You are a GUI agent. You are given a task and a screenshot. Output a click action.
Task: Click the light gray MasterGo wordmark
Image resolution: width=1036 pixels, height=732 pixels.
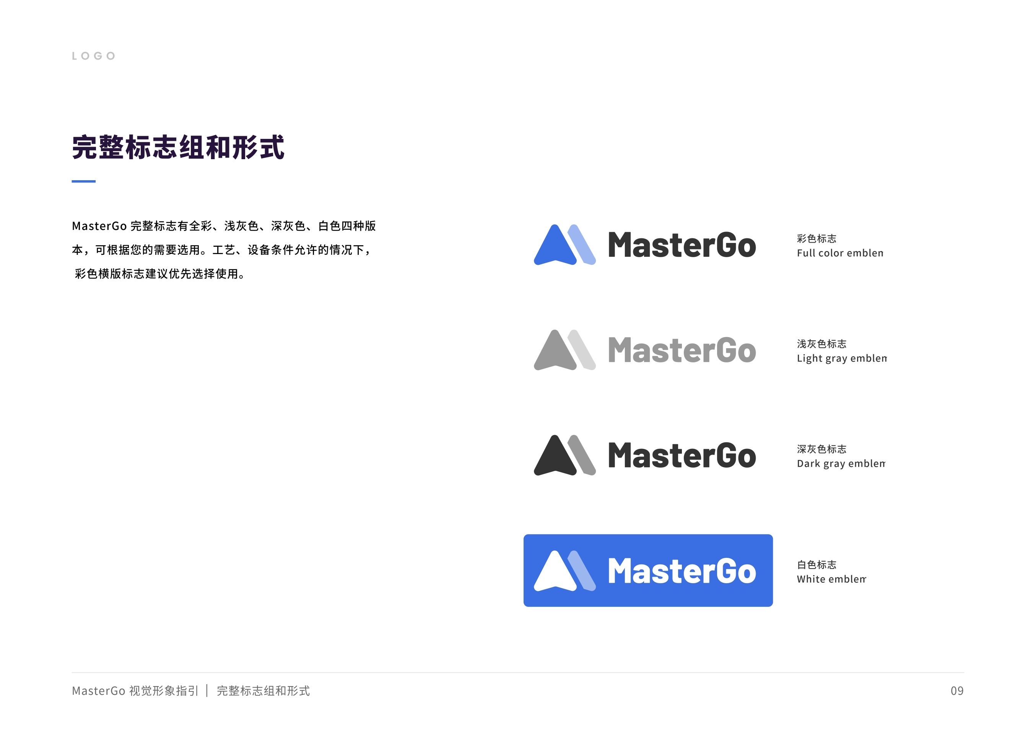[x=682, y=350]
